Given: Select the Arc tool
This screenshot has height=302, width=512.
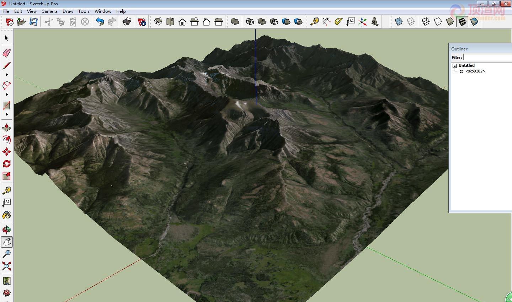Looking at the screenshot, I should (7, 86).
